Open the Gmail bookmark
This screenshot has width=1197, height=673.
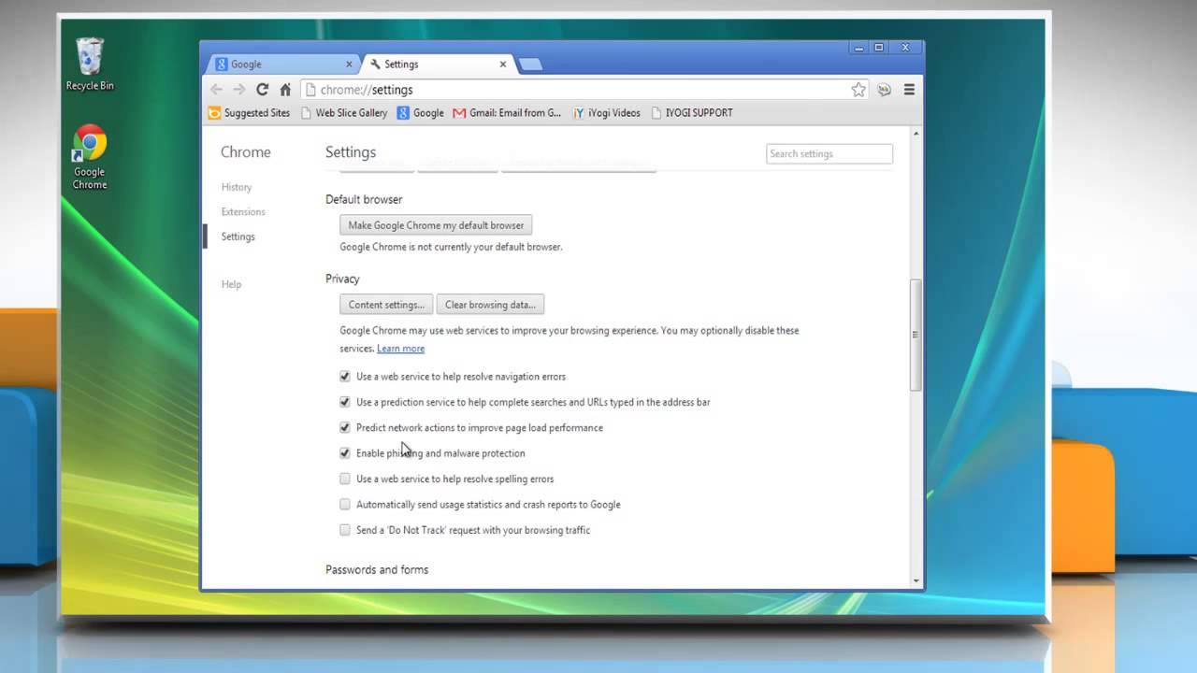click(507, 113)
